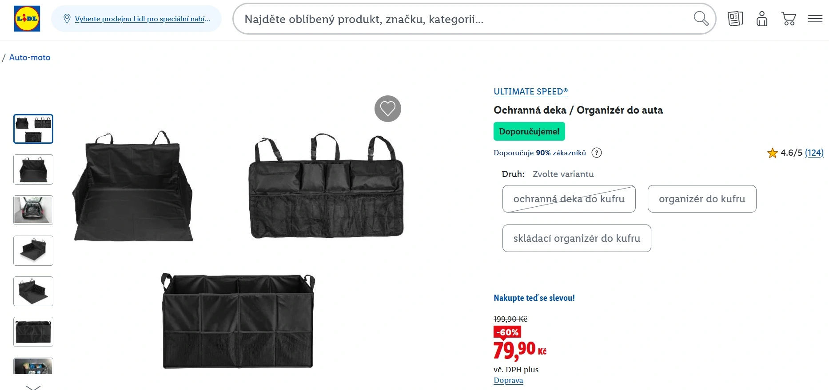The width and height of the screenshot is (829, 390).
Task: Open the shopping cart
Action: coord(789,19)
